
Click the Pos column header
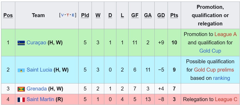click(8, 16)
